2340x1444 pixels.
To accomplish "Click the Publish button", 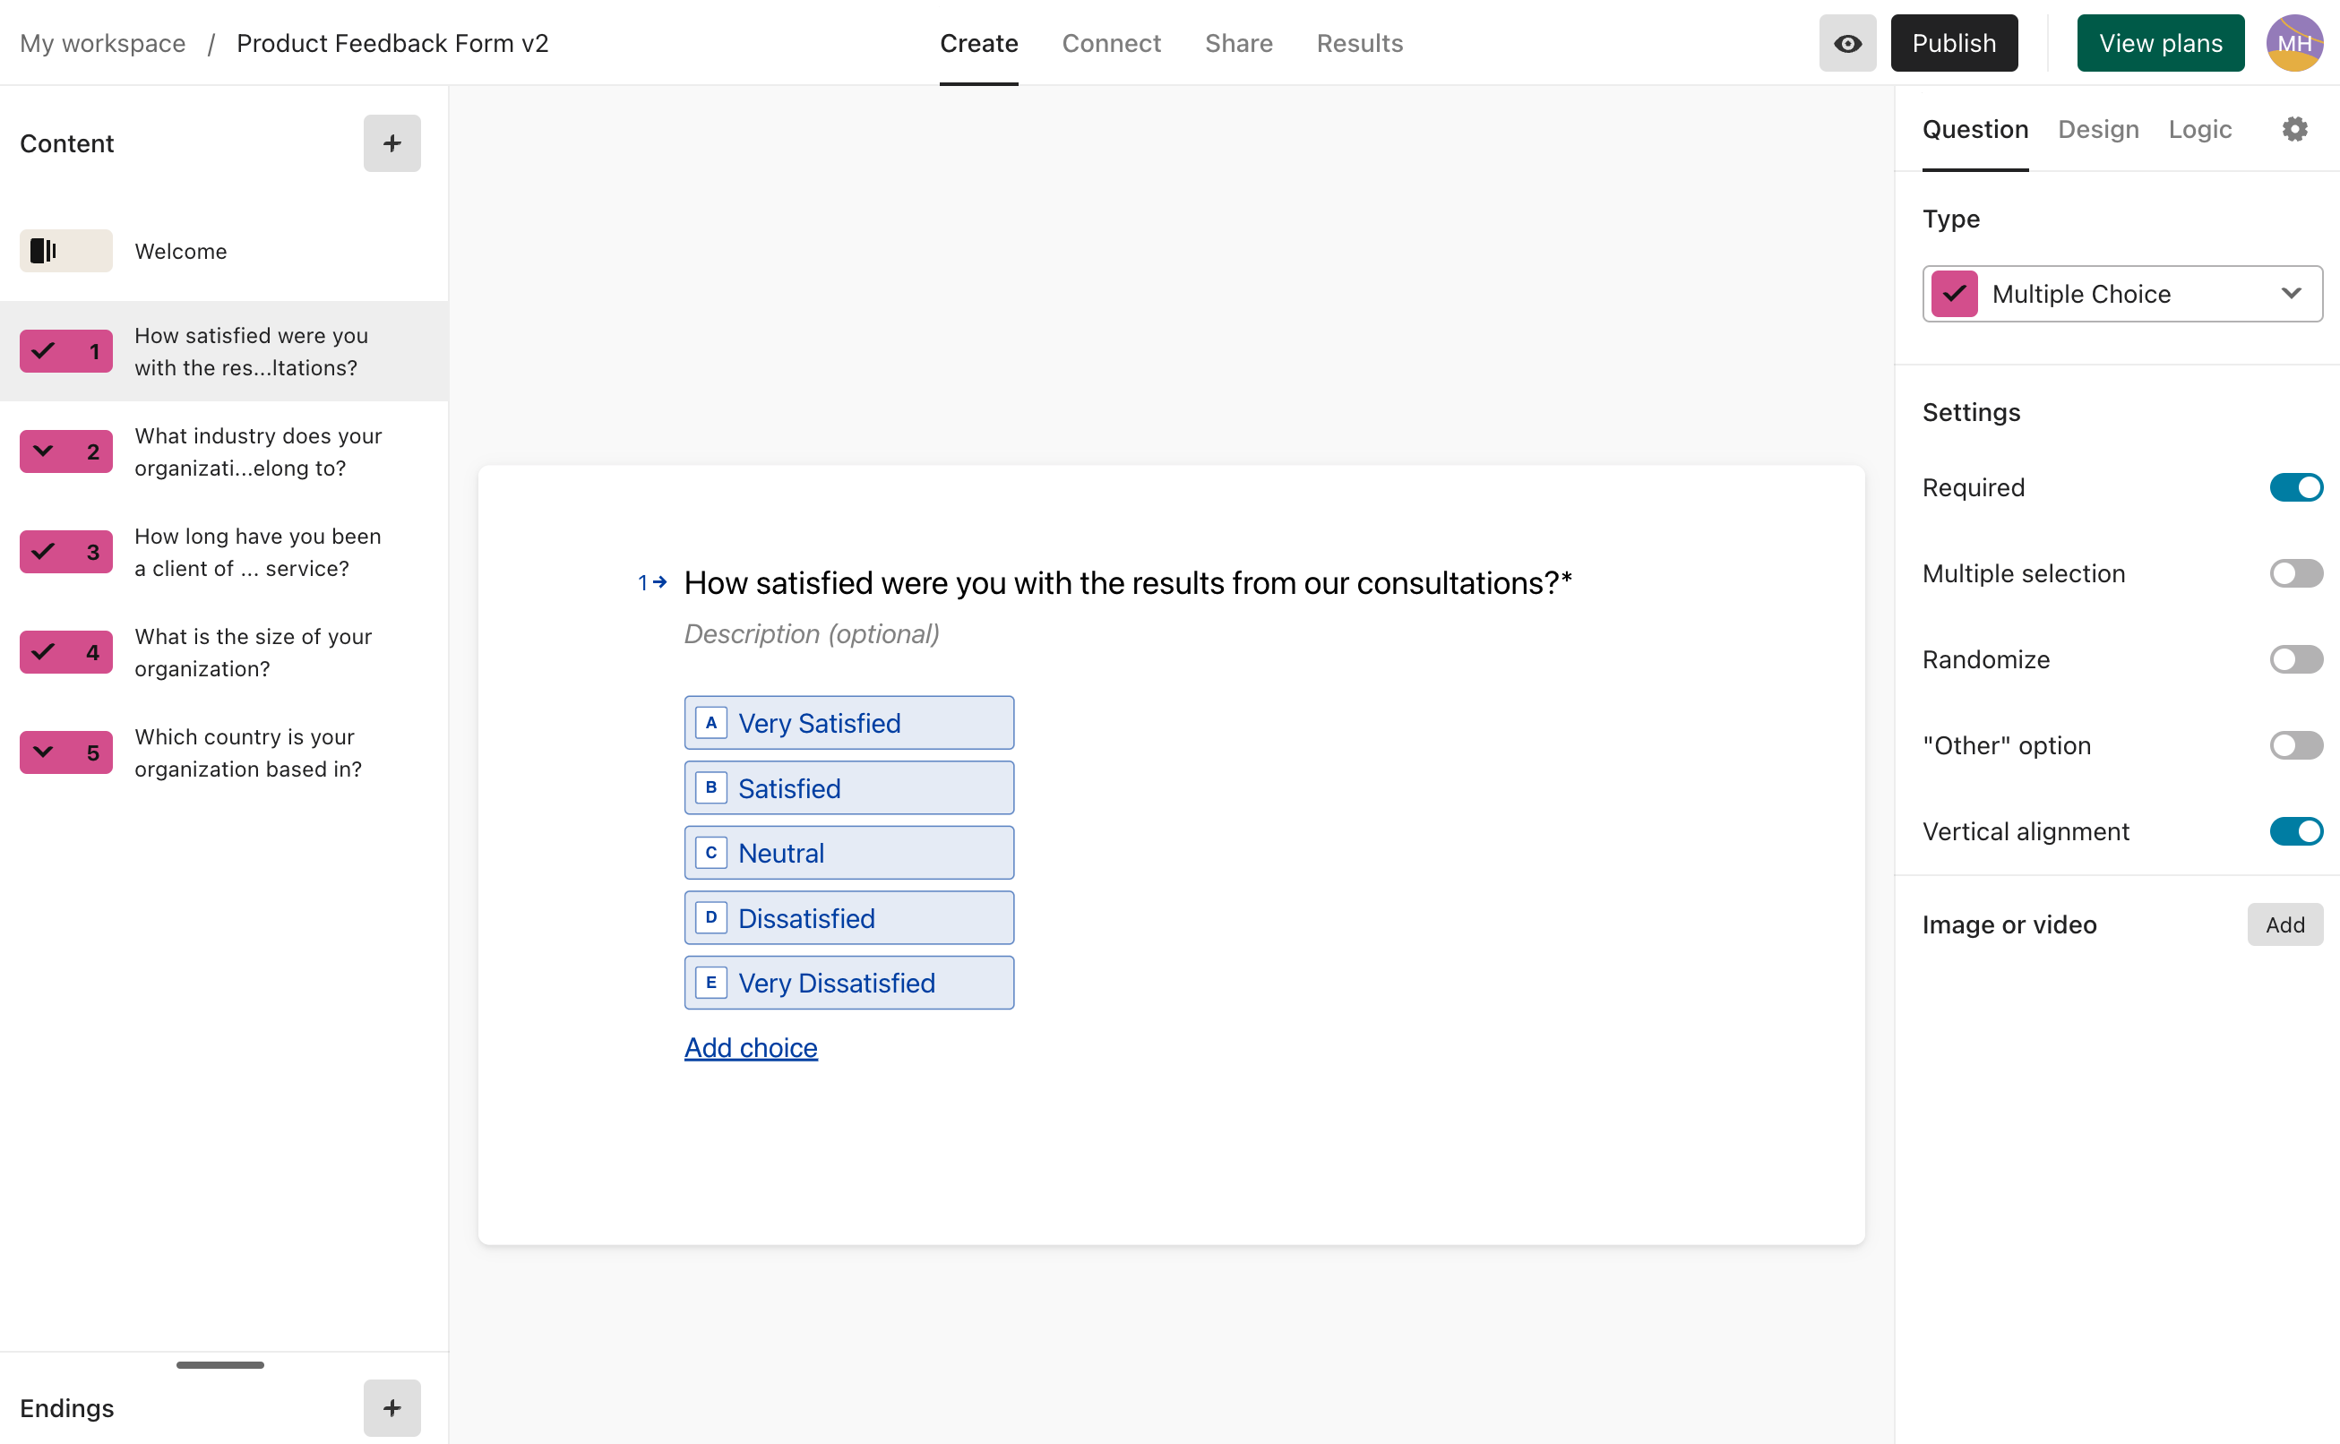I will tap(1953, 43).
